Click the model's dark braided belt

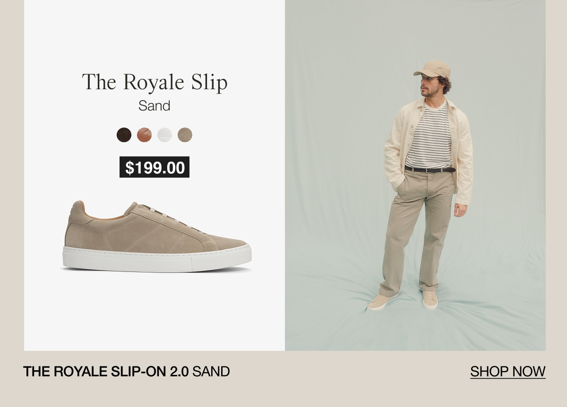coord(430,169)
